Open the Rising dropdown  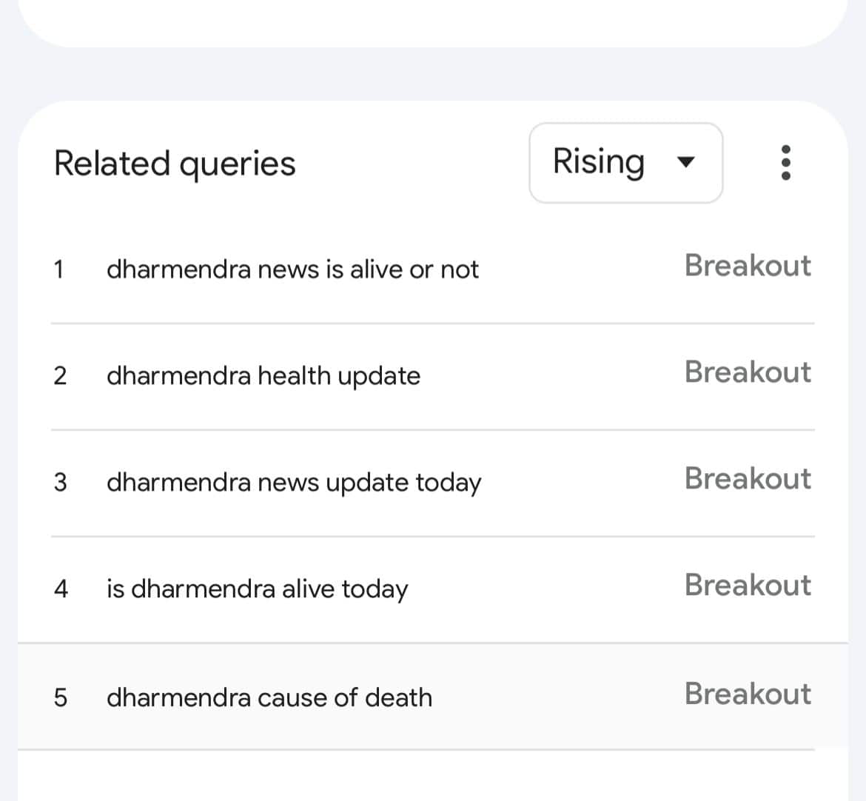[625, 163]
